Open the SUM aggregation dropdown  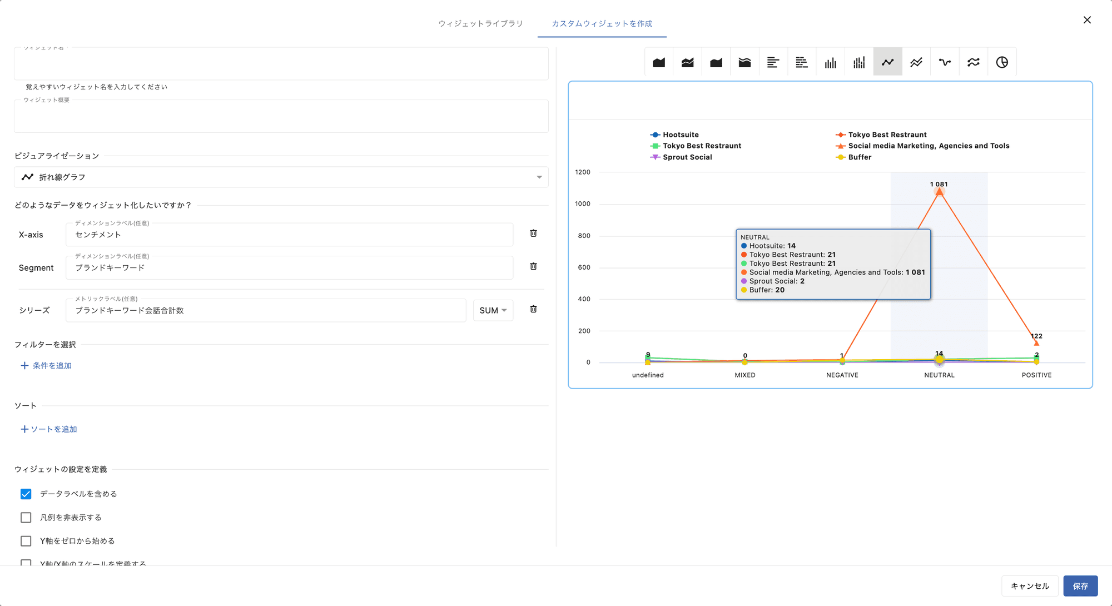click(493, 310)
